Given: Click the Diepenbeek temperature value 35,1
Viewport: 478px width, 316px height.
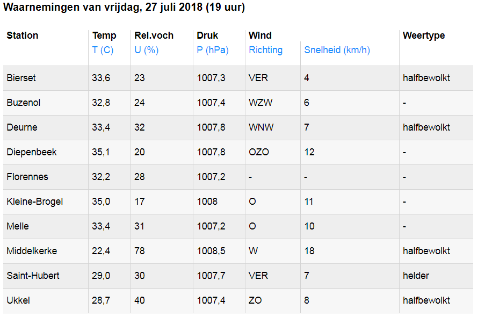Looking at the screenshot, I should tap(101, 152).
